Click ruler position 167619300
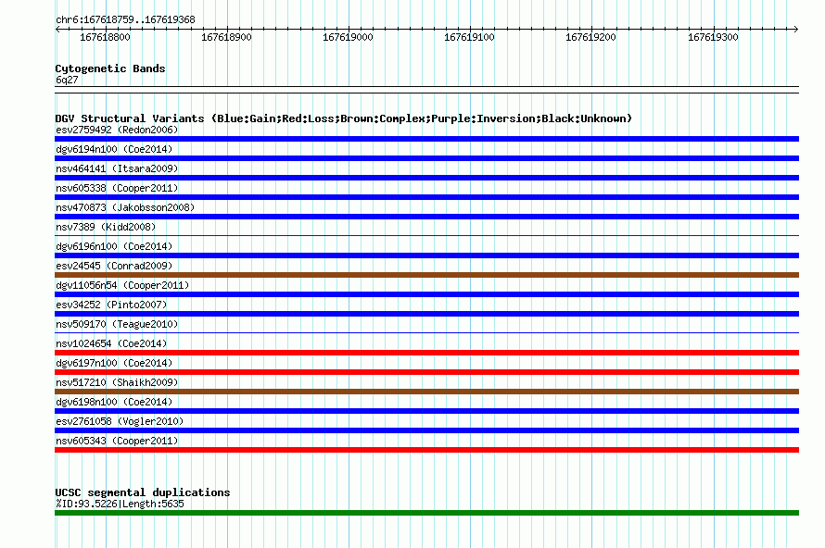The width and height of the screenshot is (825, 548). click(713, 37)
